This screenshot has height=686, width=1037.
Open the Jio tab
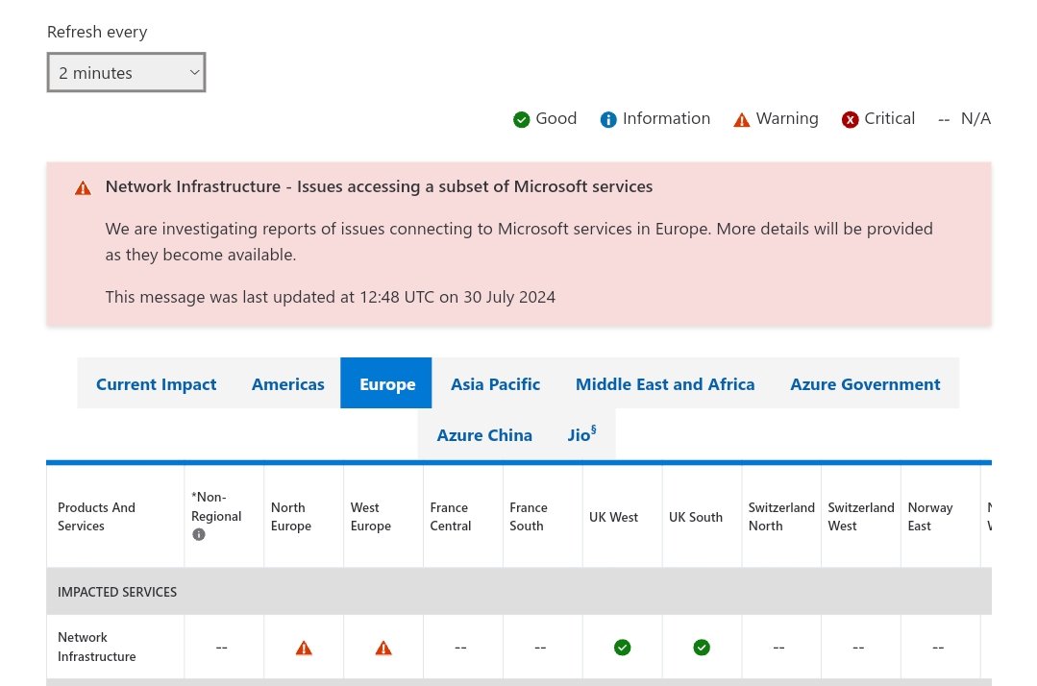(582, 435)
